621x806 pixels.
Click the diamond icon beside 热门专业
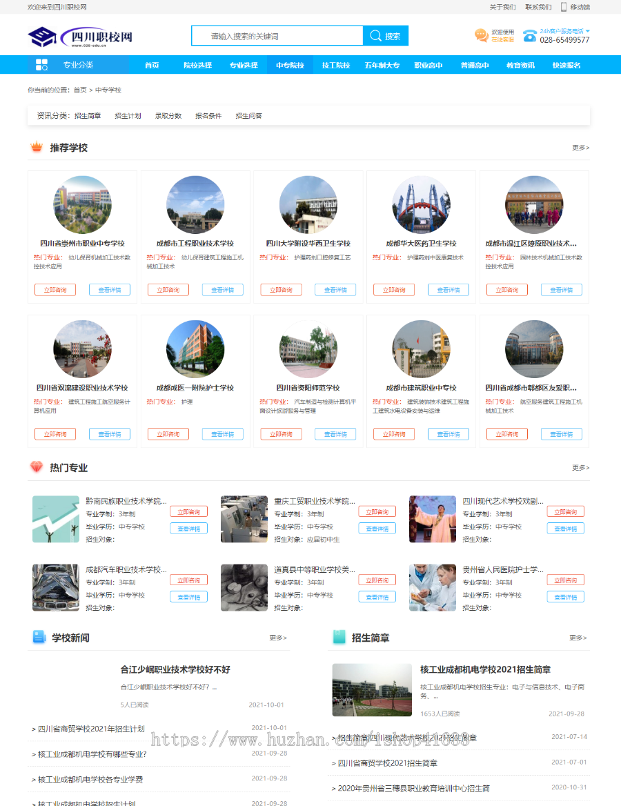coord(37,466)
